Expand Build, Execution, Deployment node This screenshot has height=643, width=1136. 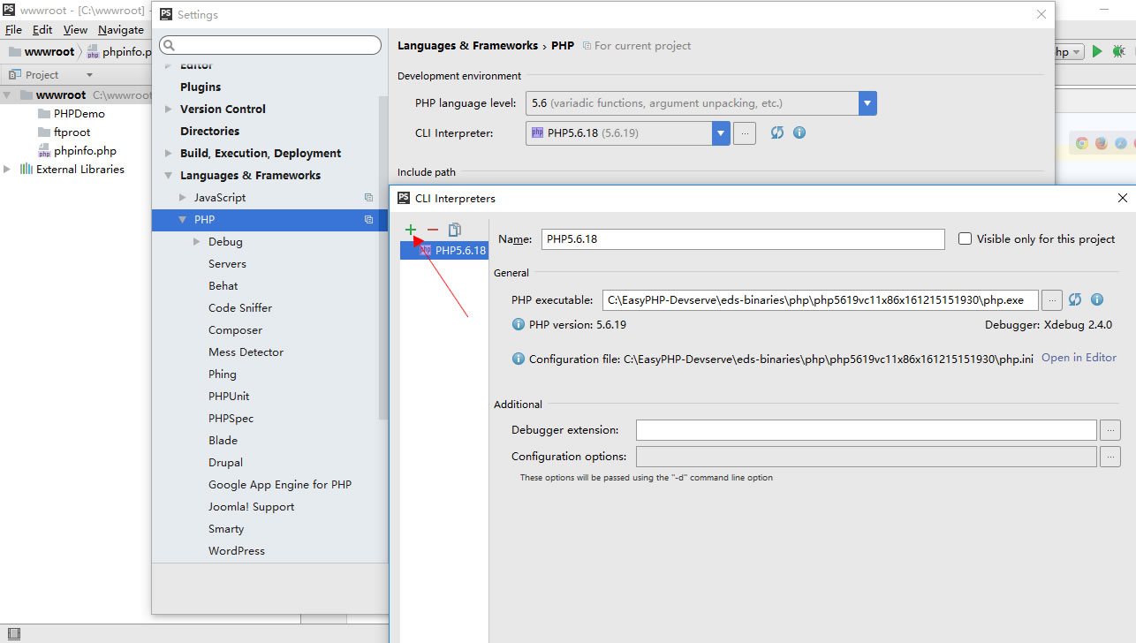(x=169, y=153)
